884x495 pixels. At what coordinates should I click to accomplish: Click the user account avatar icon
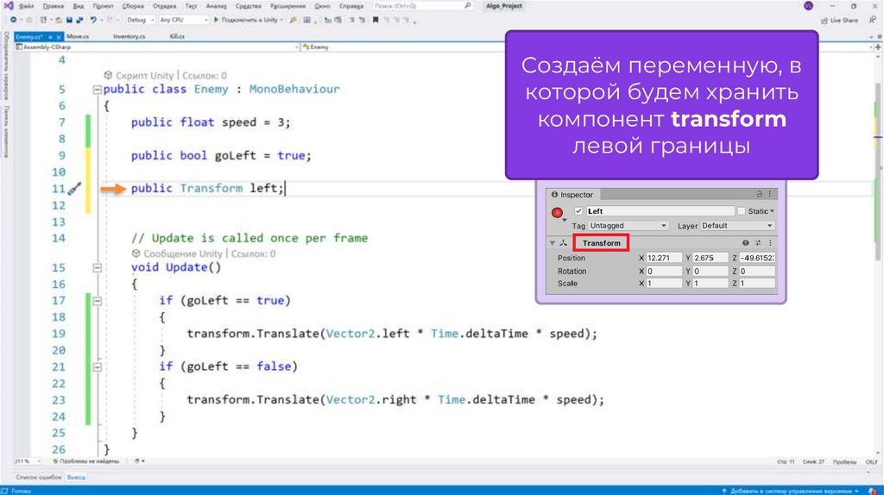click(x=808, y=6)
